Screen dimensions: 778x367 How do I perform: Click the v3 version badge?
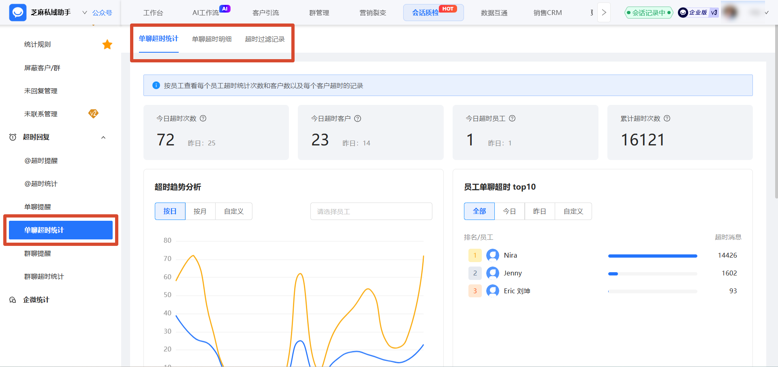(714, 13)
